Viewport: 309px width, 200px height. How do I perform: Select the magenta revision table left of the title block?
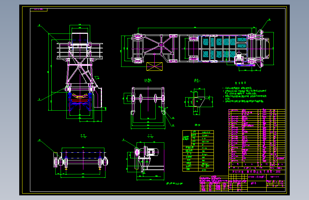coord(214,184)
